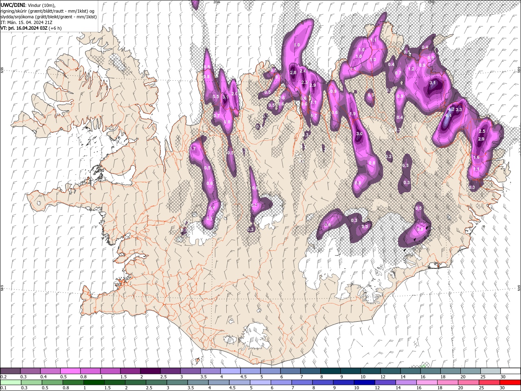Click the 1.9 precipitation value on the map
Screen dimensions: 521x391
(x=353, y=114)
